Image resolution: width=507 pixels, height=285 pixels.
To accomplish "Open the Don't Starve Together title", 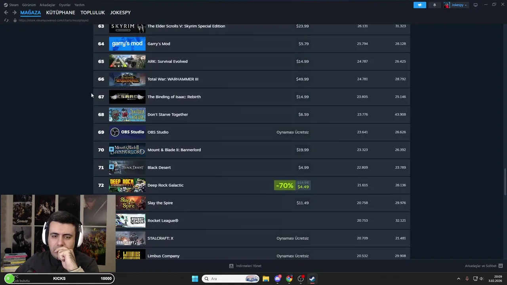I will [x=168, y=114].
